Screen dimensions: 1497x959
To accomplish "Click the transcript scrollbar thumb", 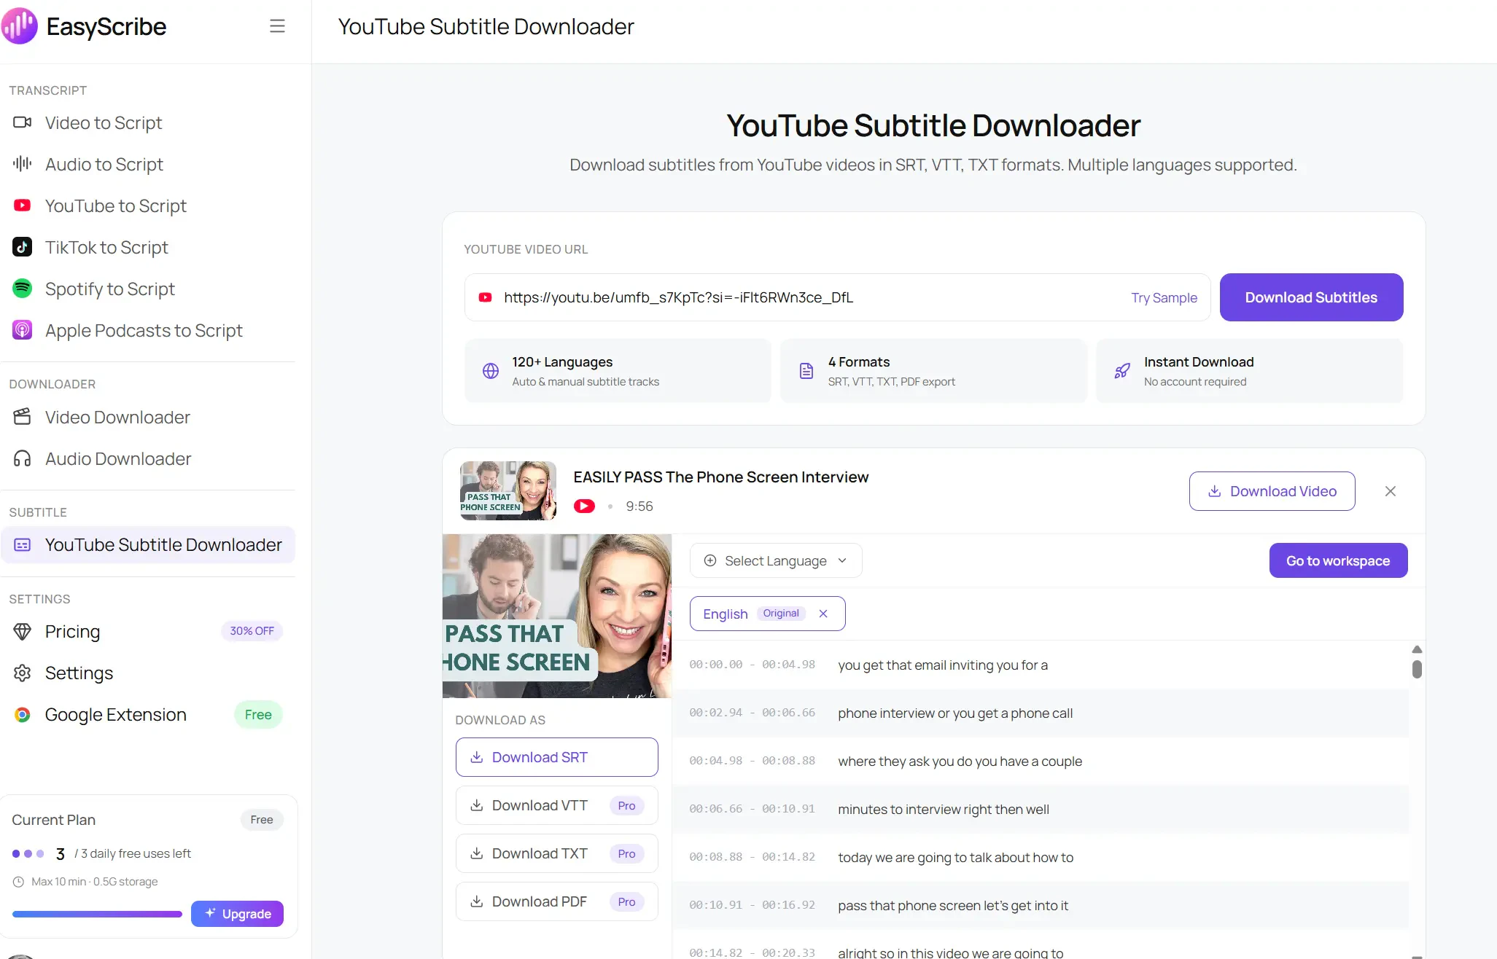I will point(1417,669).
